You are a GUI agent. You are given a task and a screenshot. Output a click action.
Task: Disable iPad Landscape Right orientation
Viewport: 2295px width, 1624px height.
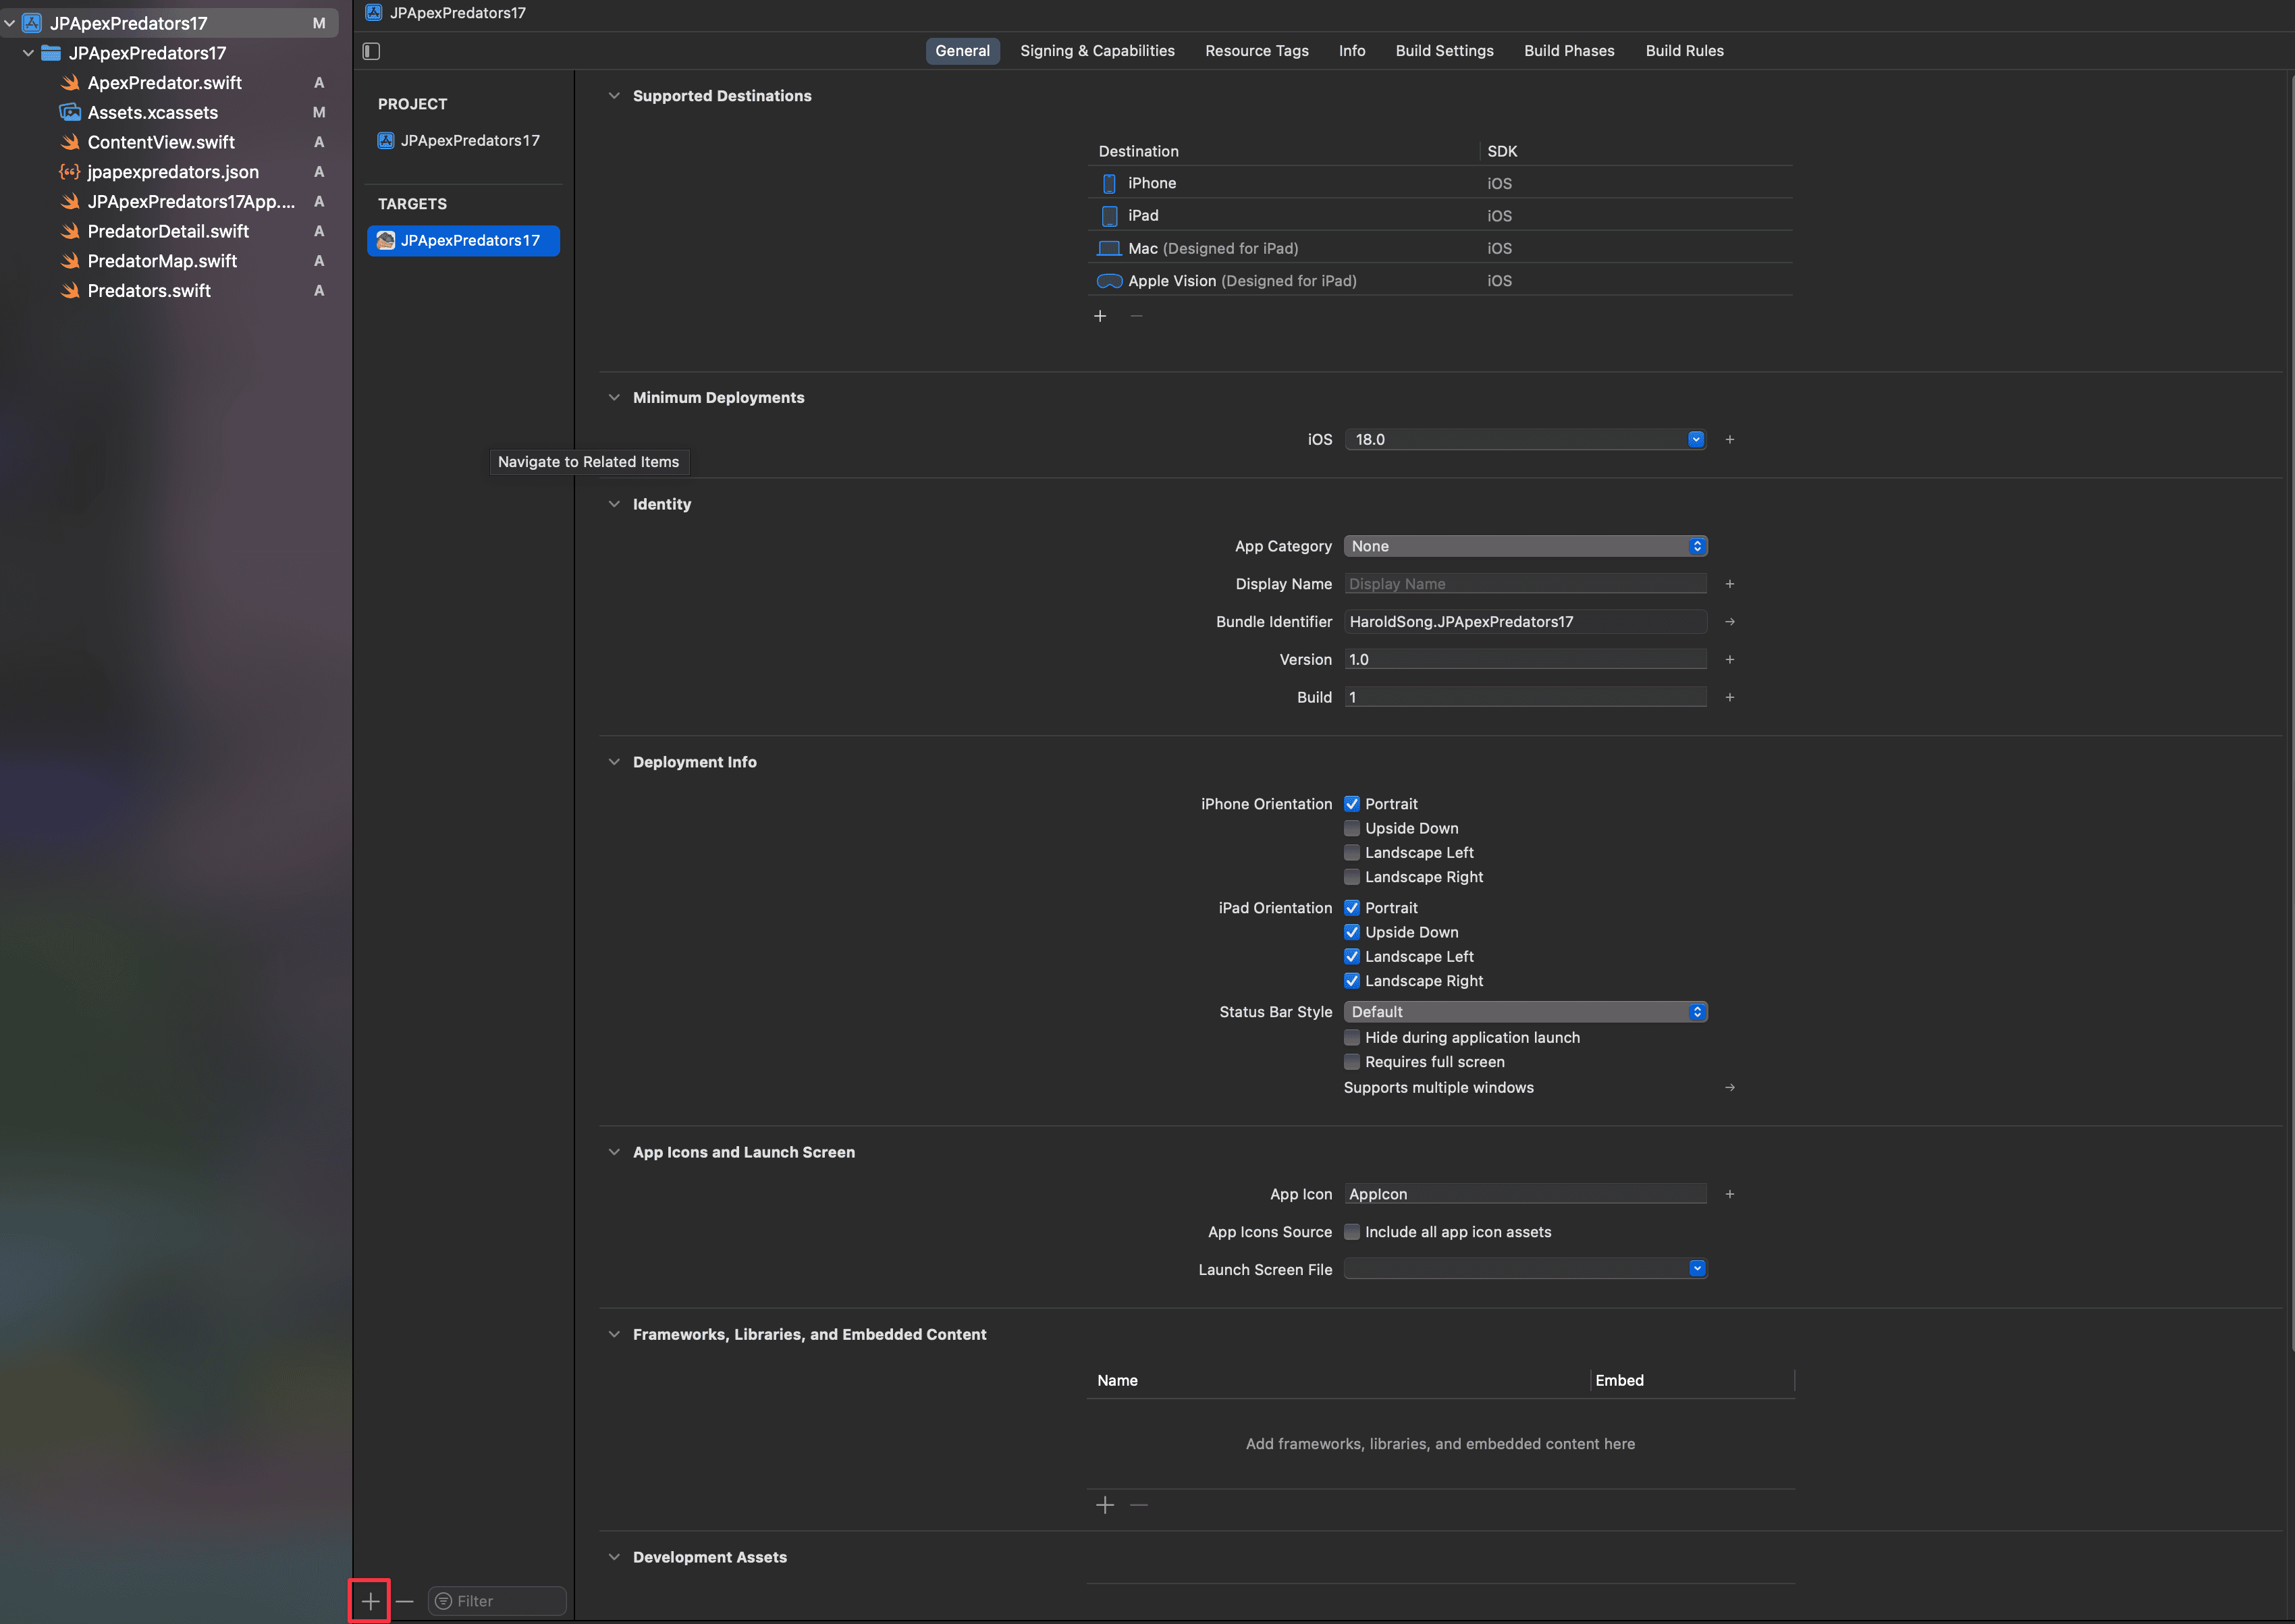(x=1352, y=981)
